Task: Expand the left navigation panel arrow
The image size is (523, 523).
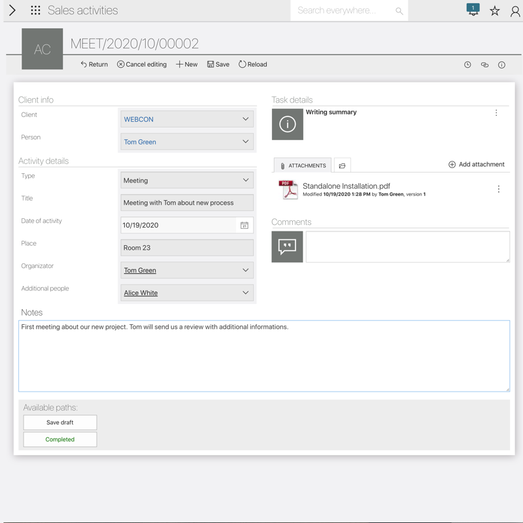Action: (12, 10)
